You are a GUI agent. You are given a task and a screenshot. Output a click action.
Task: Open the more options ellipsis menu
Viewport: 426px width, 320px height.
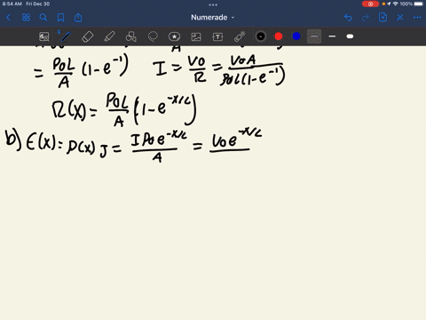(x=417, y=18)
